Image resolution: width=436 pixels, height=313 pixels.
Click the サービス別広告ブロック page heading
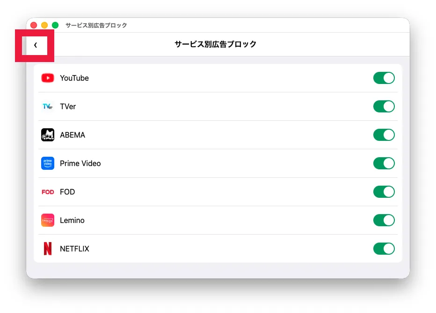(216, 44)
